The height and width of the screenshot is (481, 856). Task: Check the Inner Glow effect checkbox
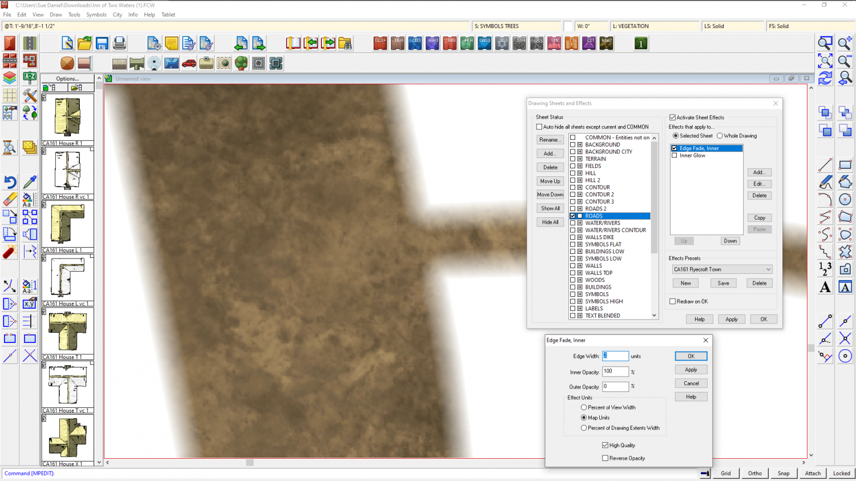click(x=675, y=155)
